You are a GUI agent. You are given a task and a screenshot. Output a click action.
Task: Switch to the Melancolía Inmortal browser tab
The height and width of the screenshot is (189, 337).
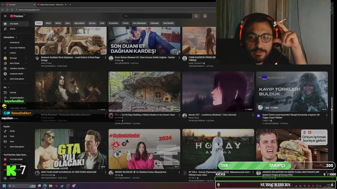(52, 4)
